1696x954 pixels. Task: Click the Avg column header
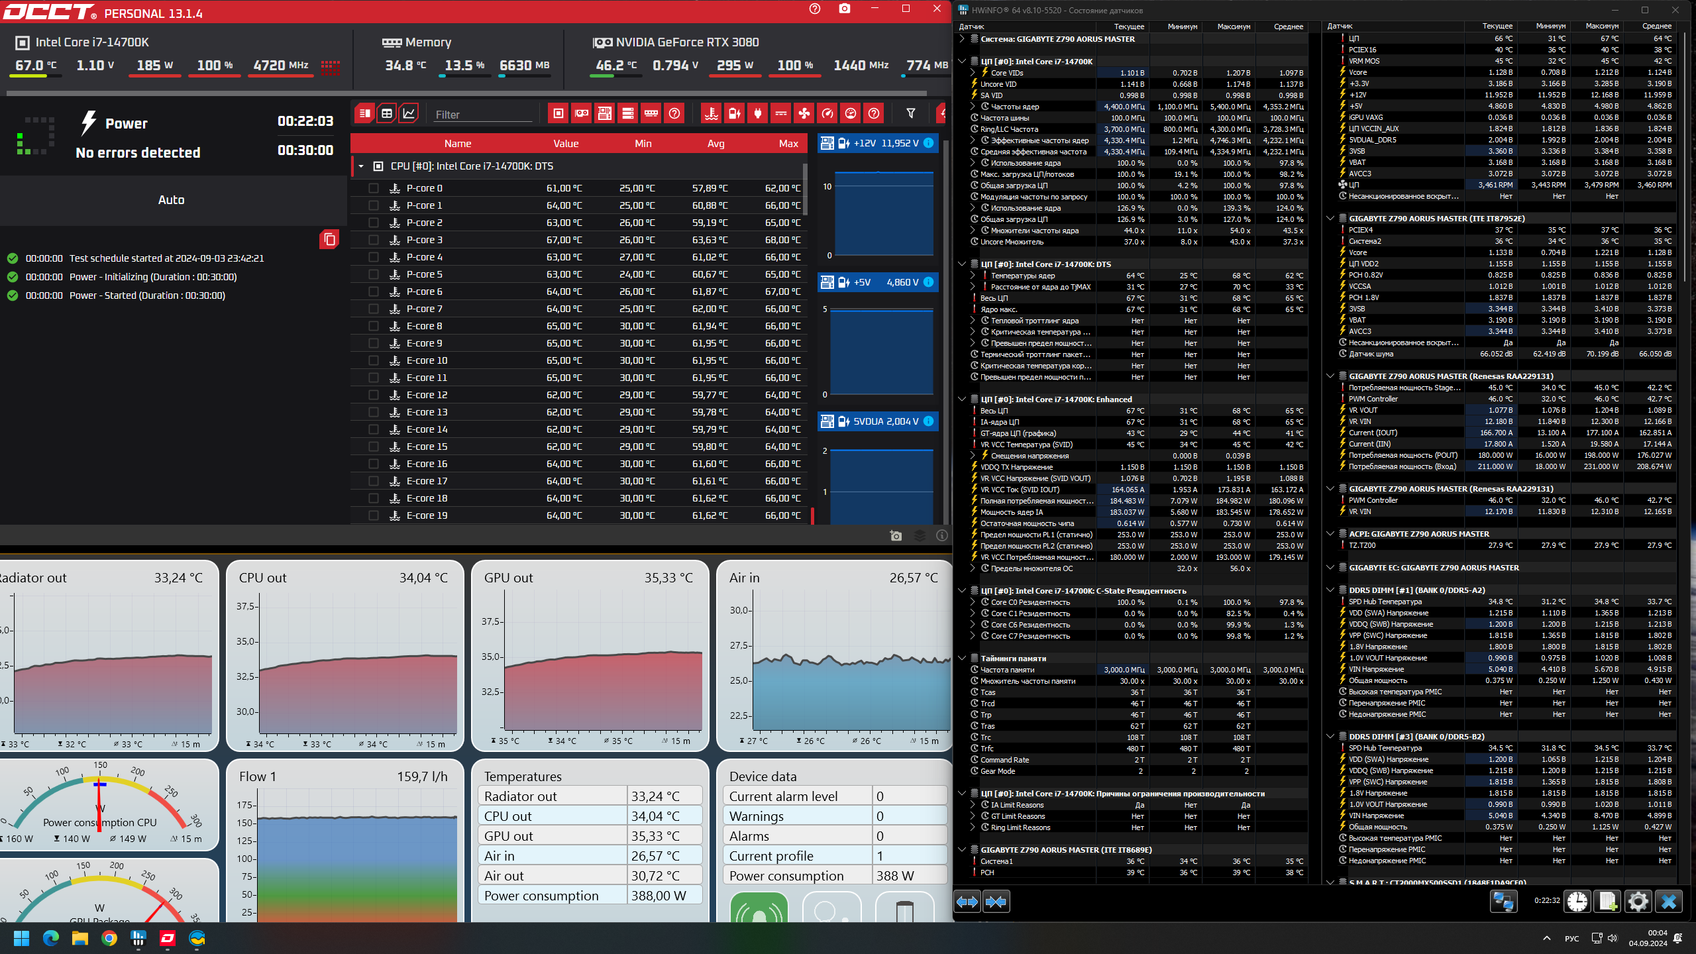pos(715,144)
